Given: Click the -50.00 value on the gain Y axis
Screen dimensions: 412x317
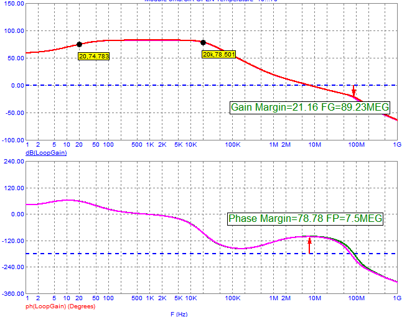Looking at the screenshot, I should coord(15,113).
